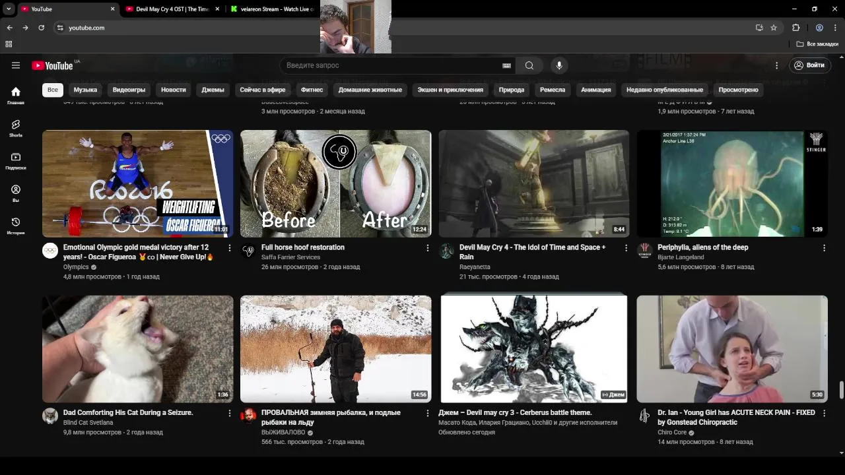Image resolution: width=845 pixels, height=475 pixels.
Task: Click the Войти sign-in button
Action: [x=809, y=65]
